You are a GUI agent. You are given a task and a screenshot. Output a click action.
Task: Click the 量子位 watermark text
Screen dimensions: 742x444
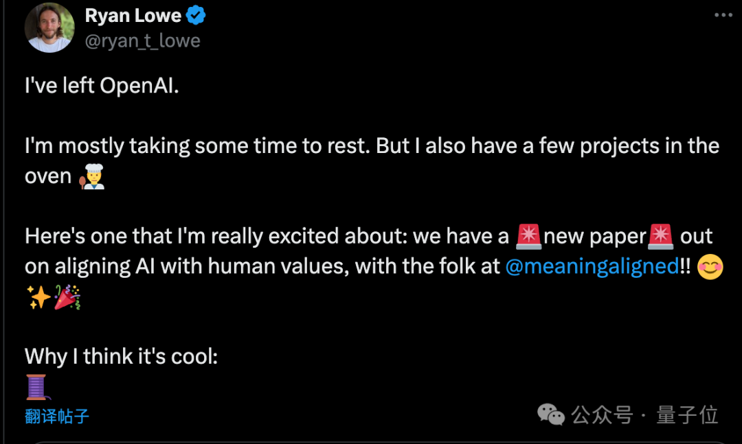[x=687, y=414]
